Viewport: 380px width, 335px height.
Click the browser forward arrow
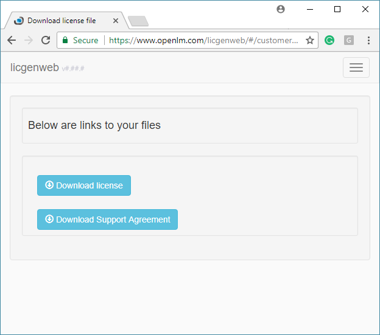[x=28, y=40]
